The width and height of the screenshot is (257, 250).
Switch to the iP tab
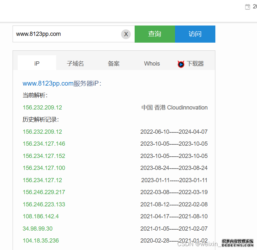click(x=37, y=64)
